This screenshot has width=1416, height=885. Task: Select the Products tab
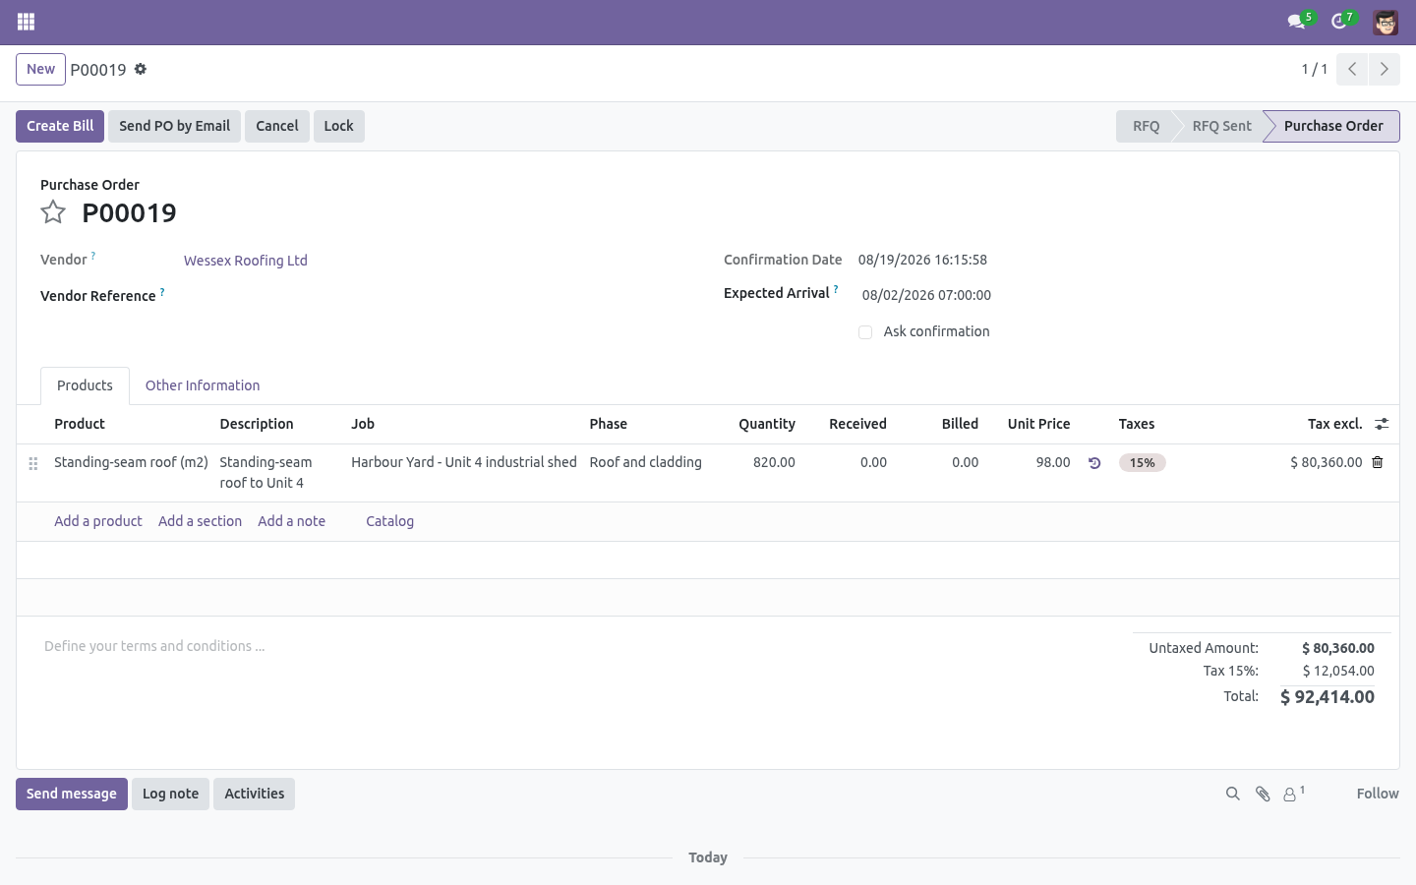(x=85, y=385)
